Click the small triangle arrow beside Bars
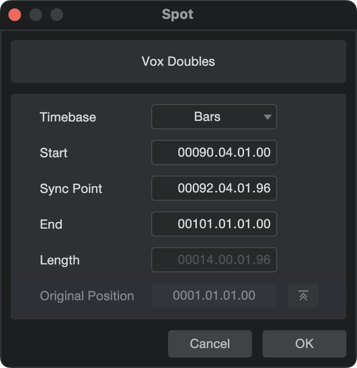The width and height of the screenshot is (357, 368). (267, 117)
